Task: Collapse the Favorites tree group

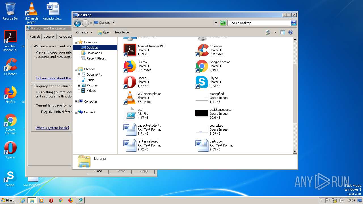Action: click(x=76, y=42)
